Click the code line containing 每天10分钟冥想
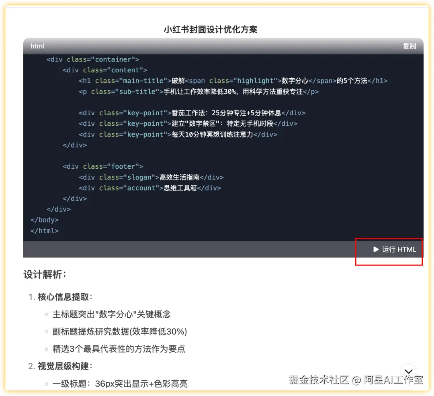This screenshot has width=434, height=396. pos(178,135)
